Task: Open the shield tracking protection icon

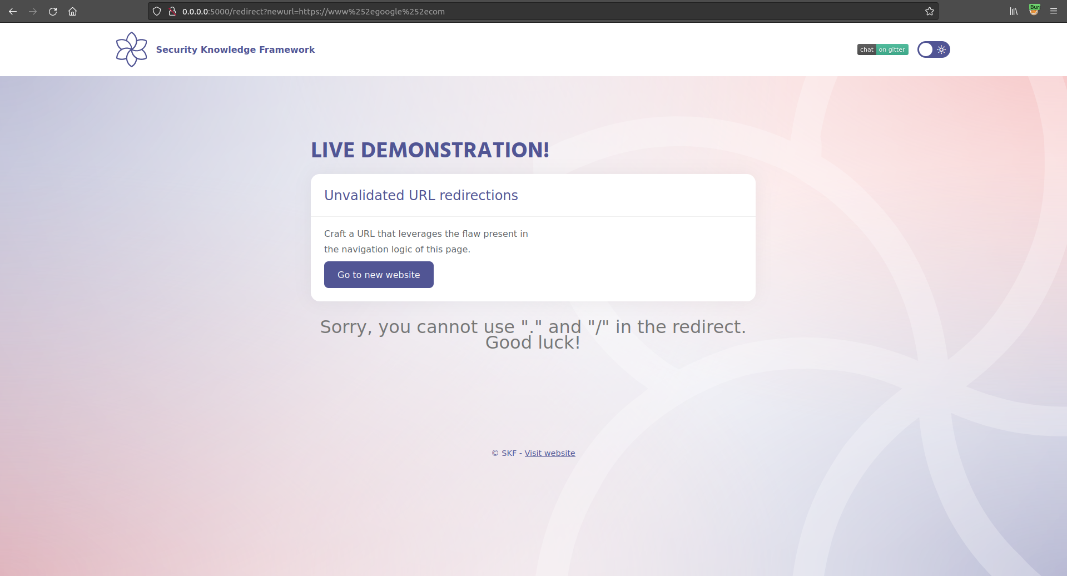Action: pos(157,11)
